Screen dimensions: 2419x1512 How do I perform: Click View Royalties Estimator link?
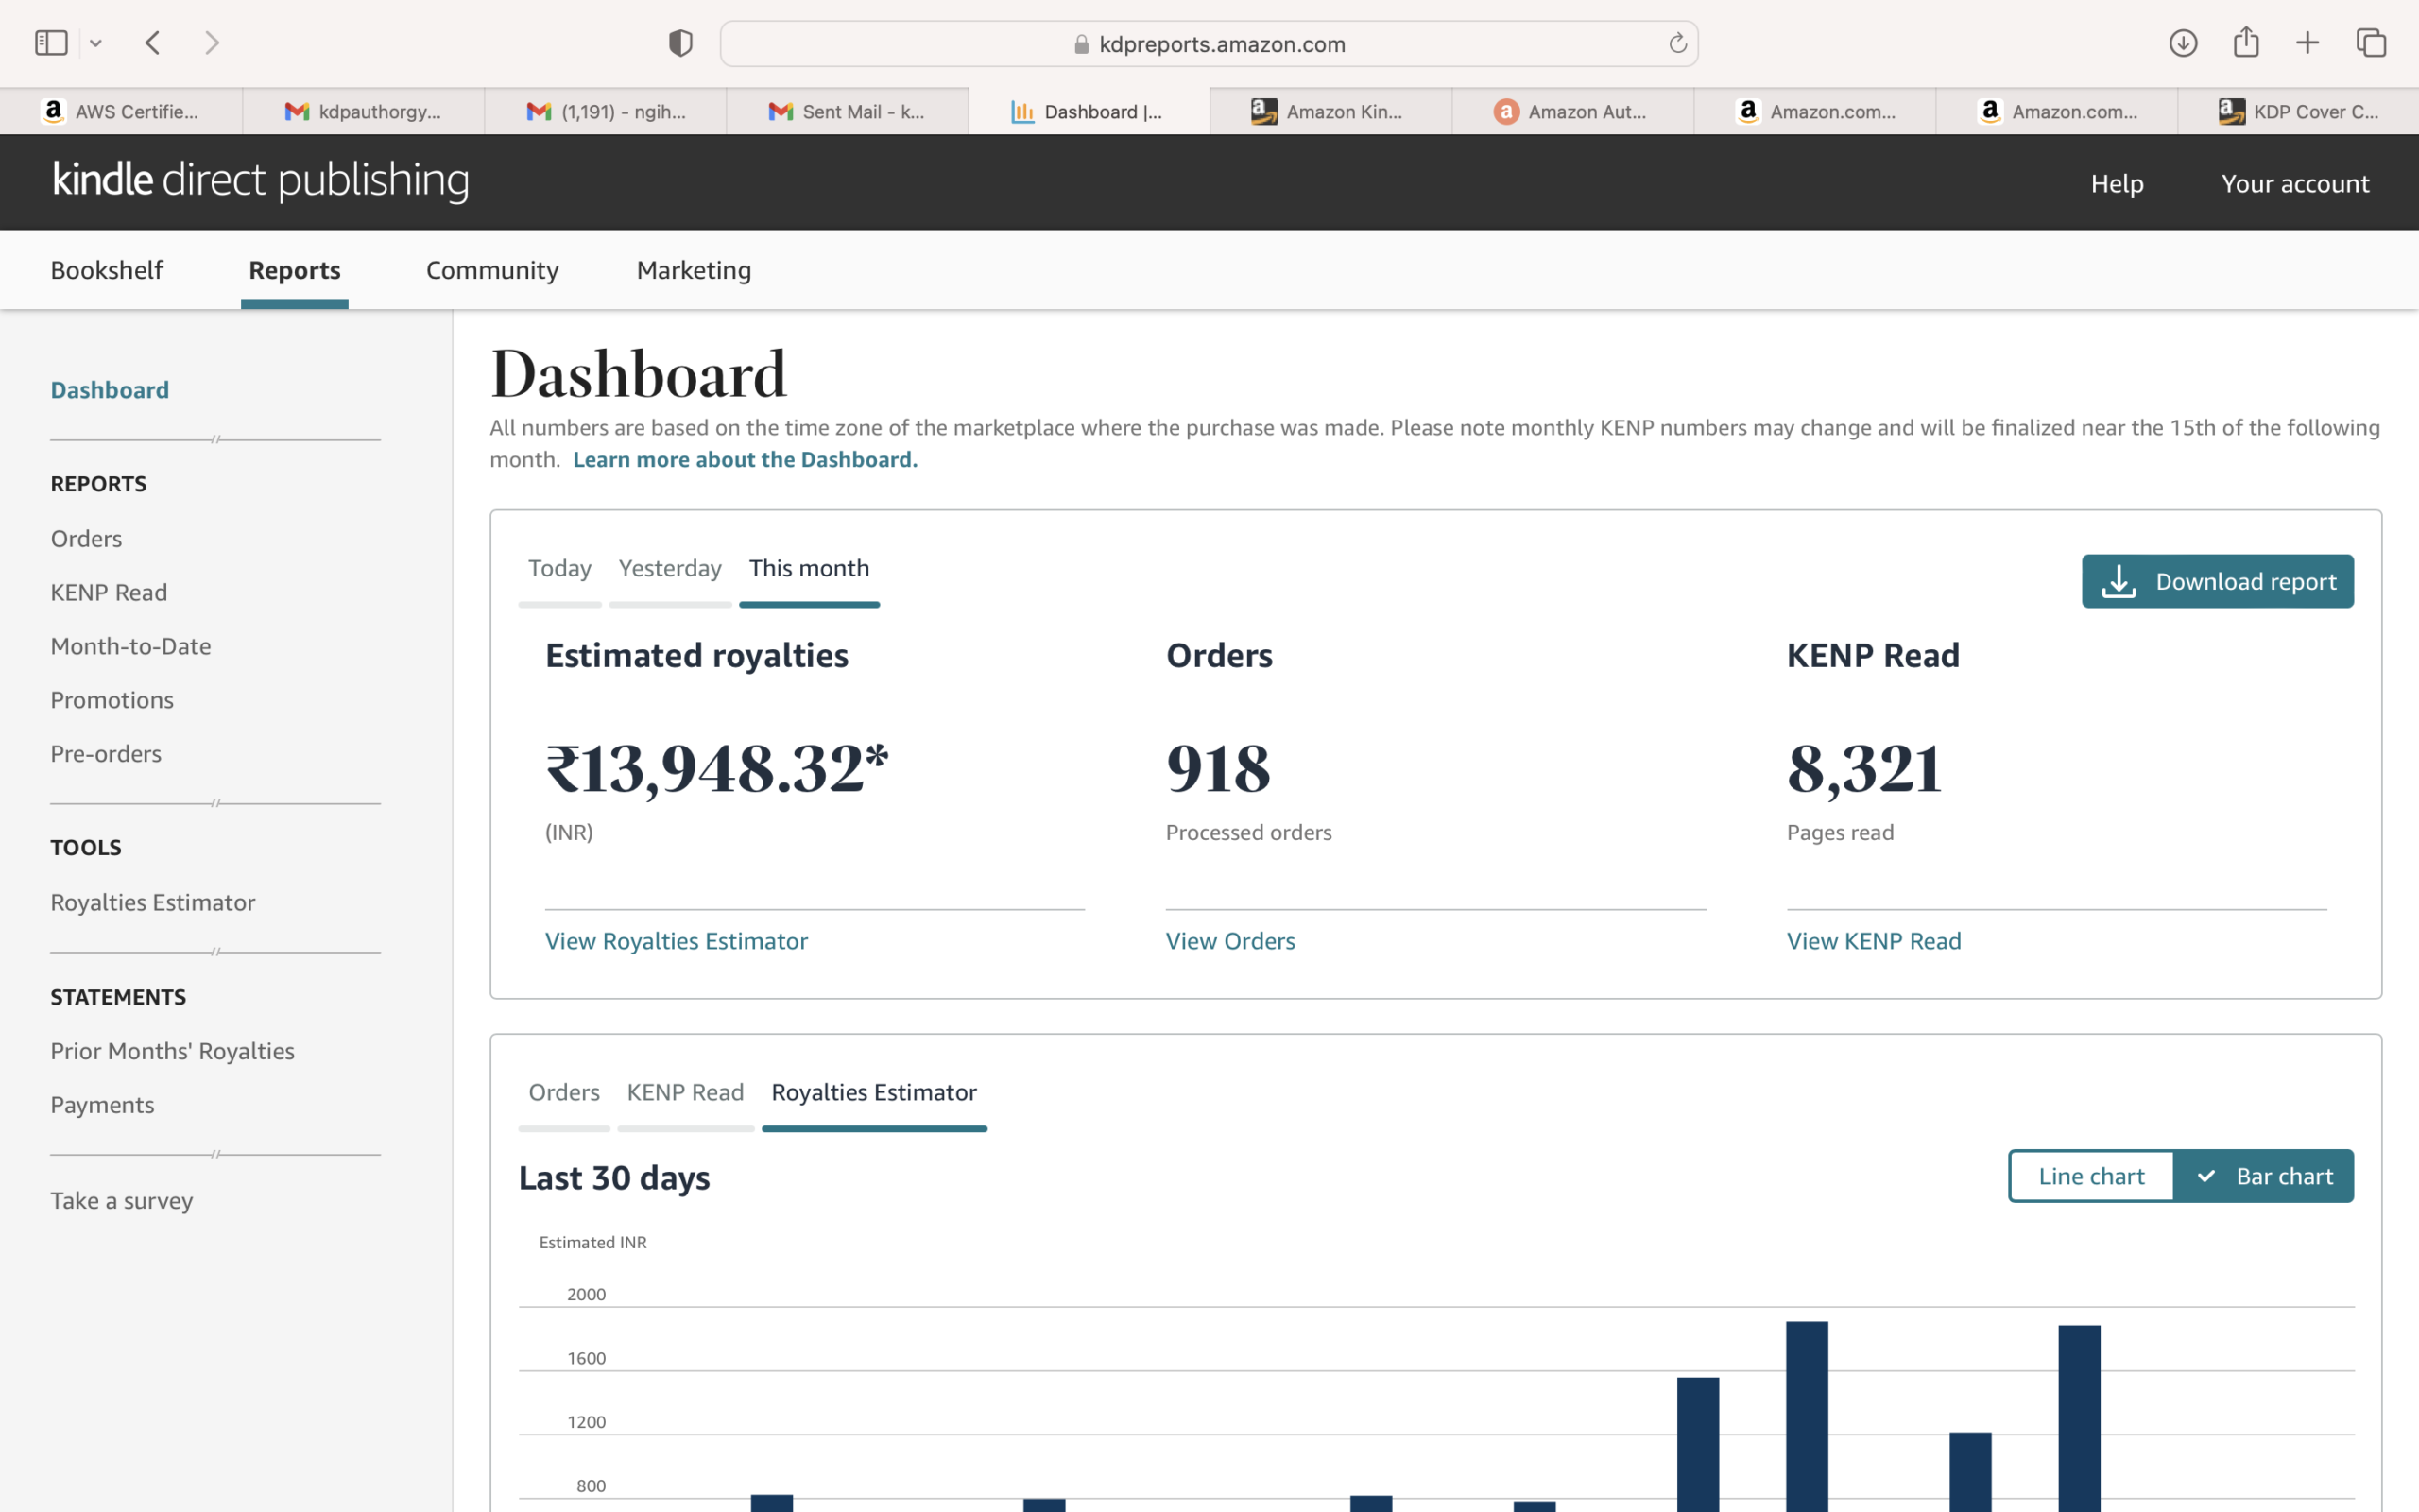pyautogui.click(x=676, y=941)
